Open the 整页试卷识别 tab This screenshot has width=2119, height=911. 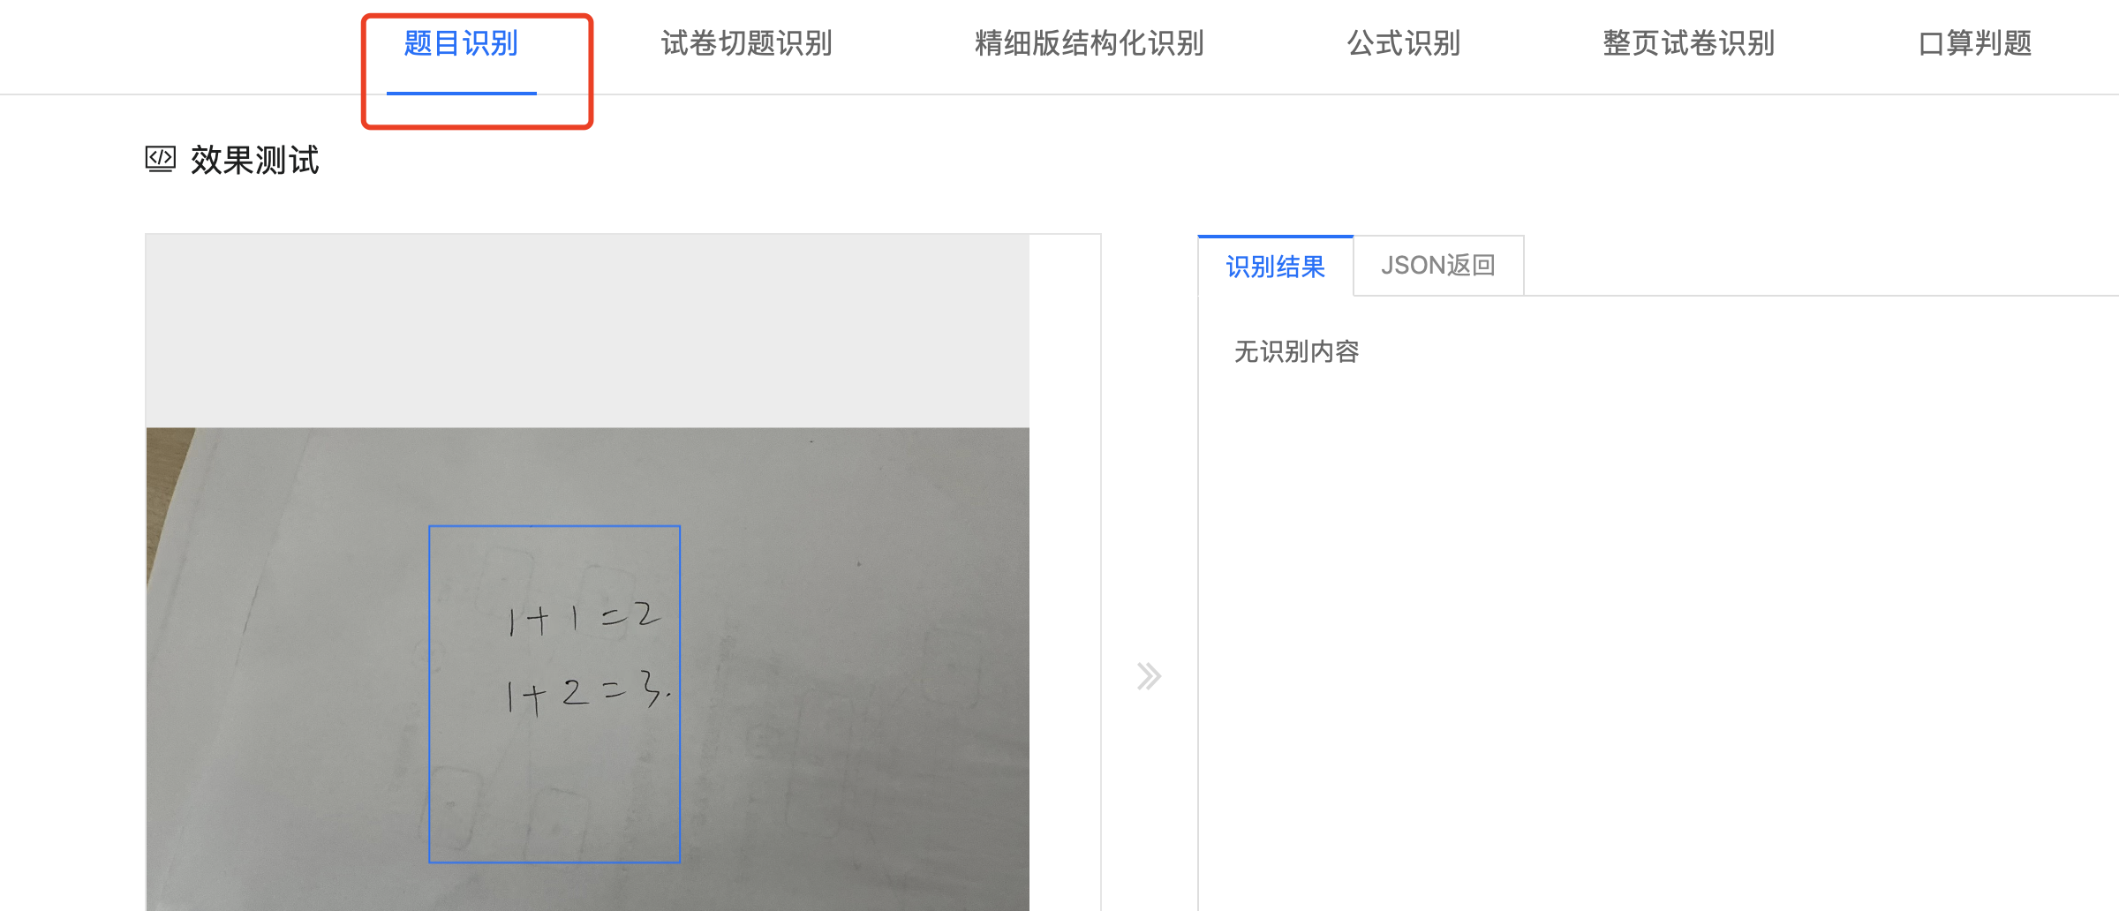[1689, 43]
